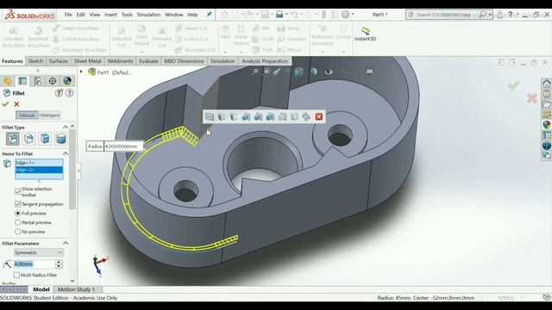Viewport: 552px width, 310px height.
Task: Collapse the Fillet Type section
Action: pos(66,127)
